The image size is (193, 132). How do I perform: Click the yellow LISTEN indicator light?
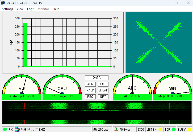160,130
